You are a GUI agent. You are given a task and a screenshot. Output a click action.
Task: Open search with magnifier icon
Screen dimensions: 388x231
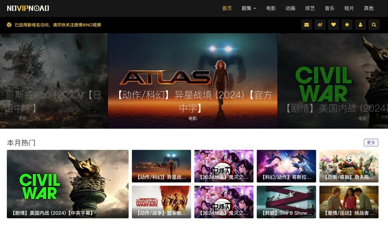(374, 25)
